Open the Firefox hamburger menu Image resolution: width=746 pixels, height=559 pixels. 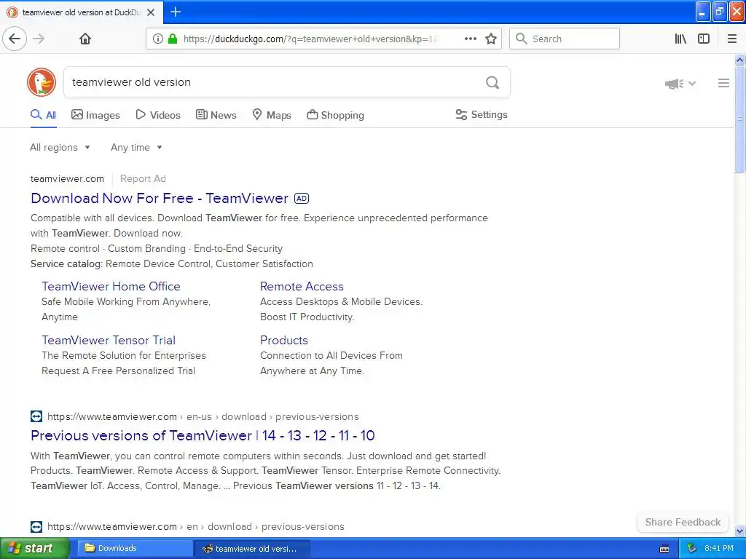(732, 39)
